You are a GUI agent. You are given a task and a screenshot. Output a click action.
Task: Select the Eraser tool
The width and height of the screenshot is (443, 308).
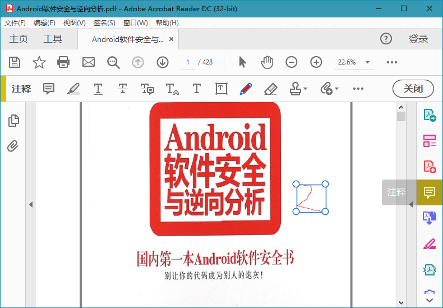pyautogui.click(x=271, y=89)
